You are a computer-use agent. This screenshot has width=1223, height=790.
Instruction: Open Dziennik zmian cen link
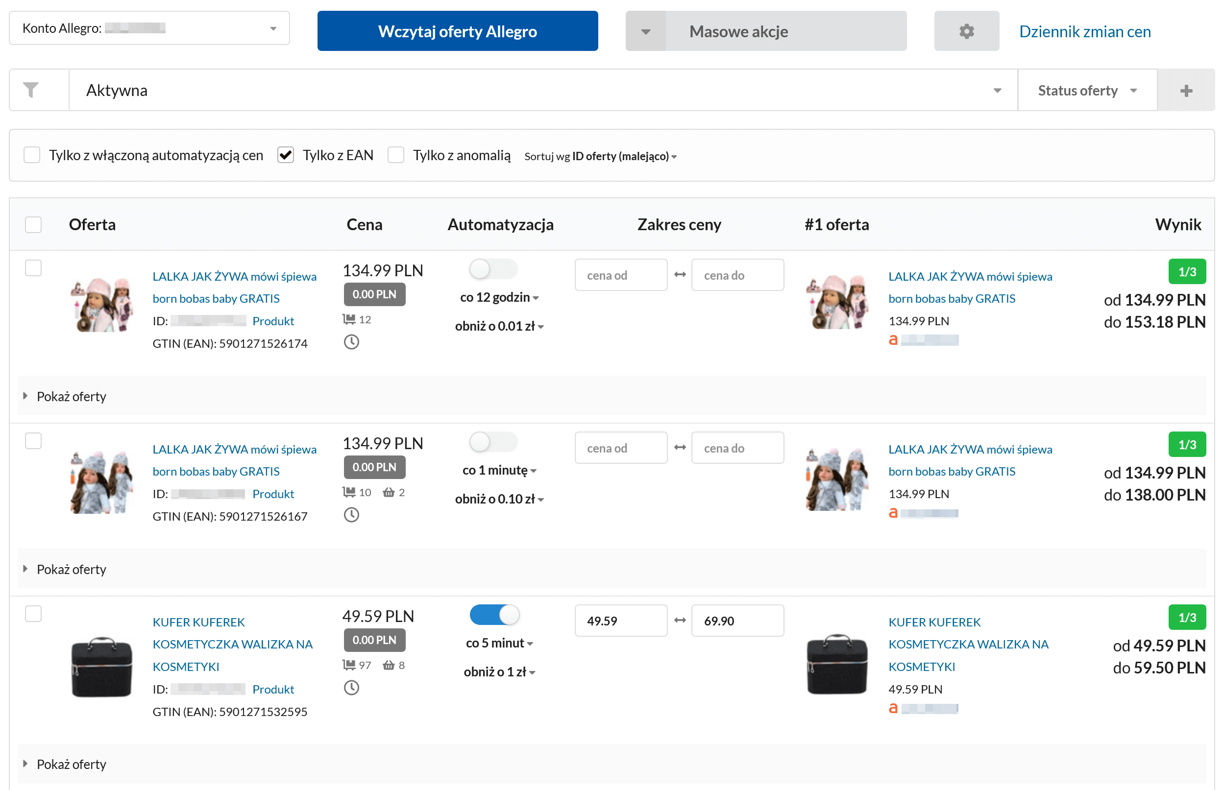click(1084, 32)
